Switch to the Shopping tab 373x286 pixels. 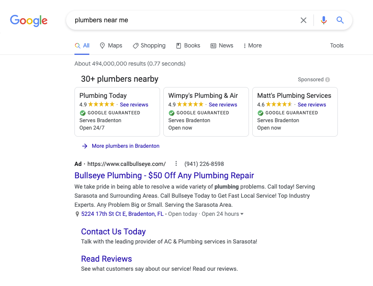149,45
